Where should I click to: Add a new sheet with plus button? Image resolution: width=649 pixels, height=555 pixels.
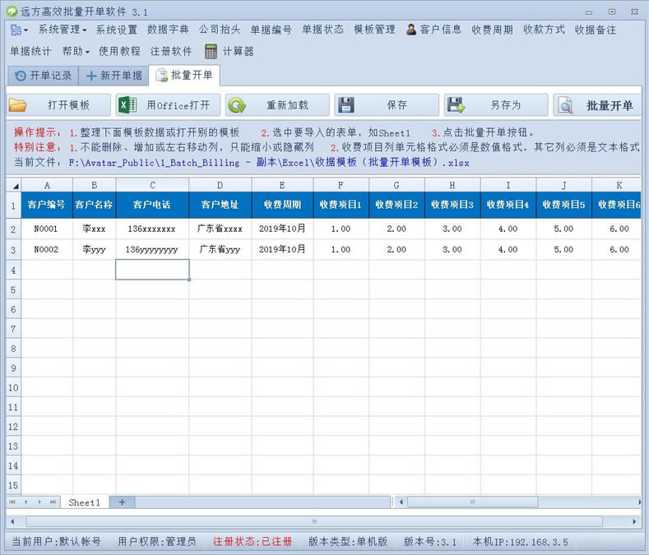pos(122,502)
